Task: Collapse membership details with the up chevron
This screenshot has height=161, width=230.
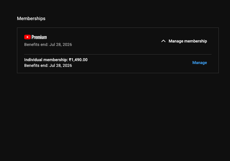Action: coord(163,41)
